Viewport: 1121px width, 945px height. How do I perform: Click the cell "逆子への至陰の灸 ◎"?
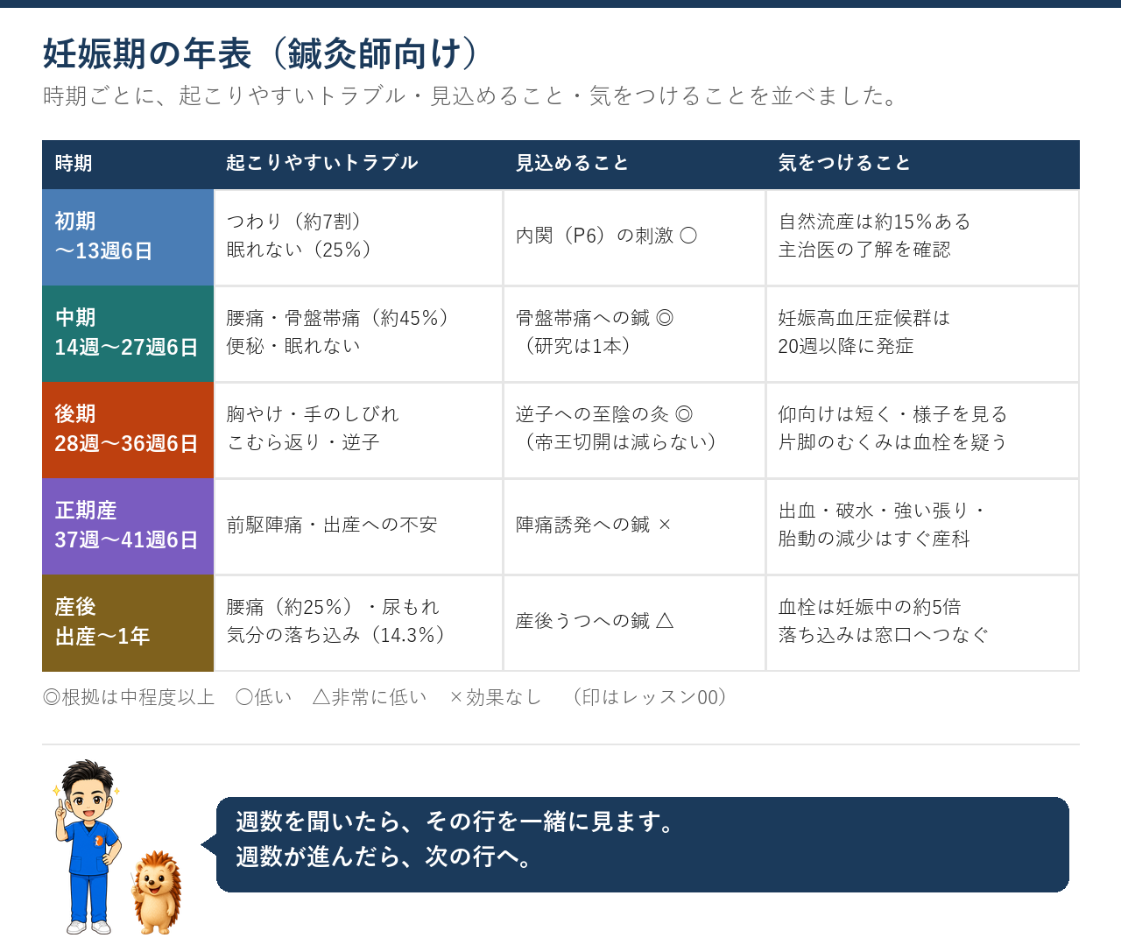pos(634,430)
